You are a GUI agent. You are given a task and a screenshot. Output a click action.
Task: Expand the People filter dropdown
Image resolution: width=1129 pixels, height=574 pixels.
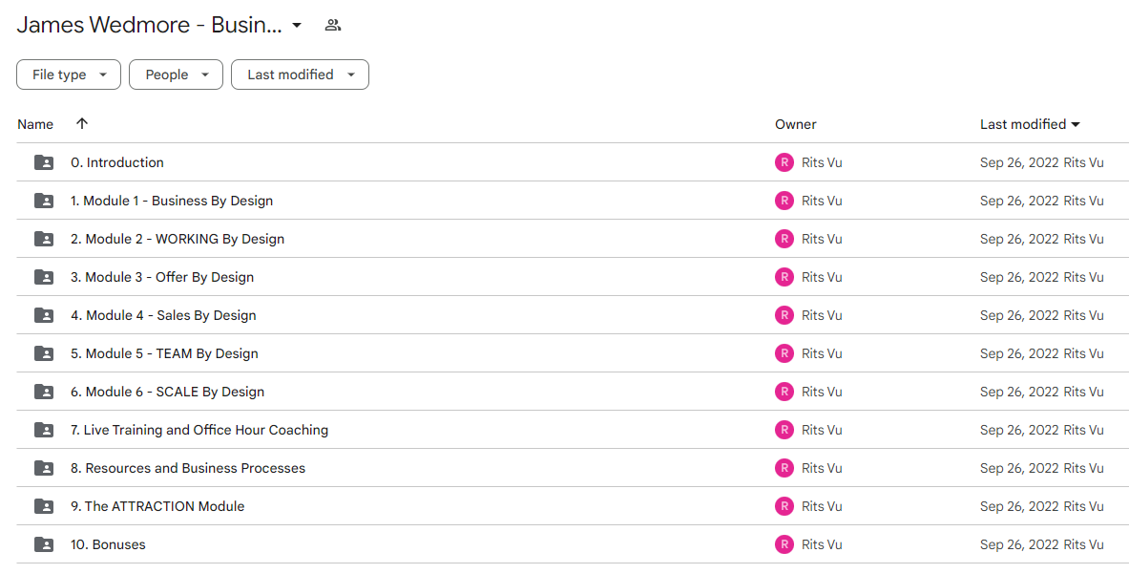pos(177,74)
